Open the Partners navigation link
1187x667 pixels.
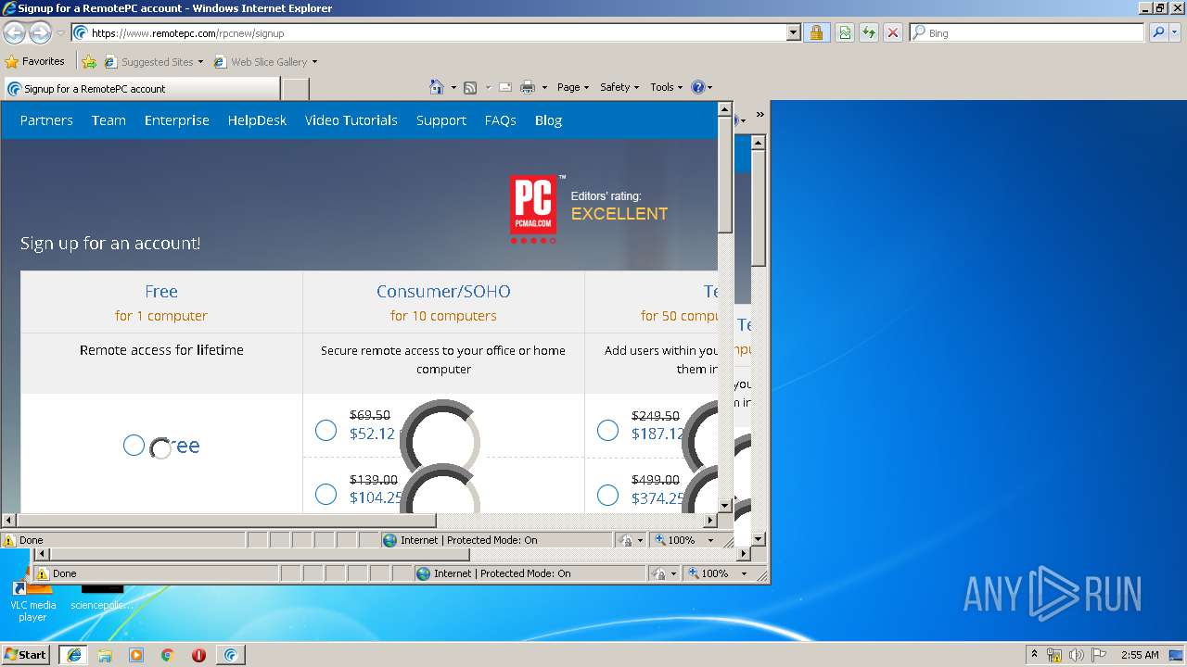pyautogui.click(x=46, y=120)
